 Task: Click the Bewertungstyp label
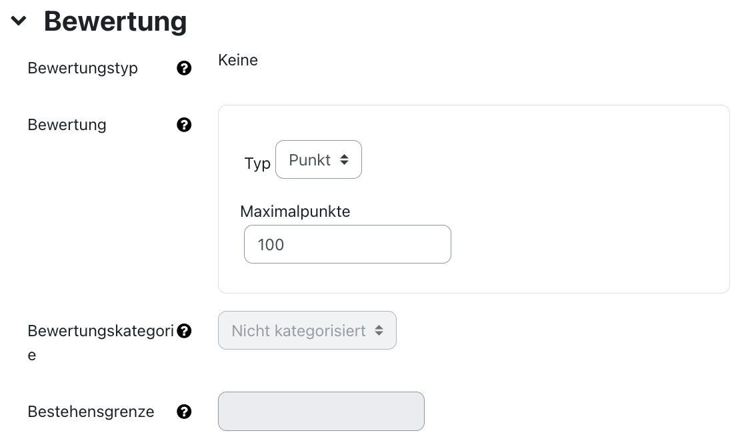(82, 68)
